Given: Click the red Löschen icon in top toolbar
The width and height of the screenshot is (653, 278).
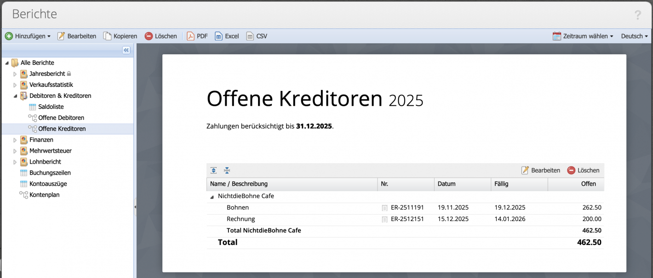Looking at the screenshot, I should click(149, 36).
